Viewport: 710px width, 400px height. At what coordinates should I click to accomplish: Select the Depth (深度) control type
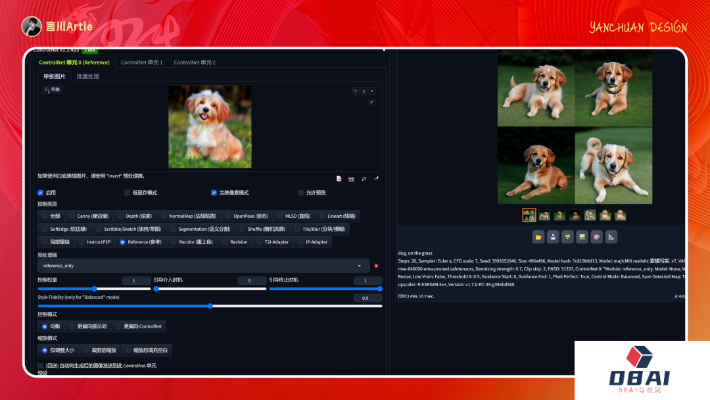pyautogui.click(x=135, y=216)
